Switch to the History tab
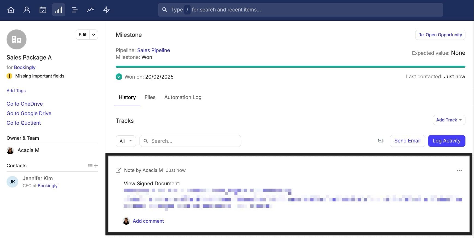This screenshot has width=475, height=238. (x=127, y=97)
